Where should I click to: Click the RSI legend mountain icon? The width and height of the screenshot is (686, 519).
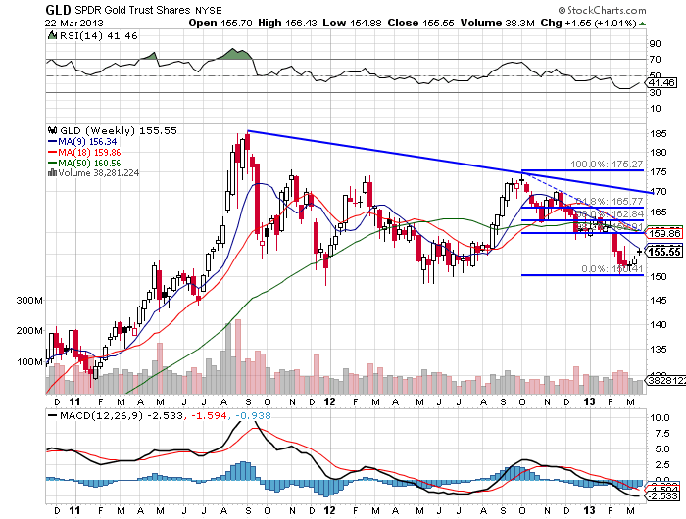click(52, 35)
